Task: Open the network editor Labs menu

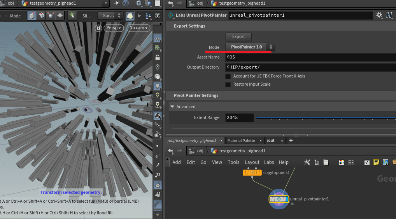Action: (x=269, y=162)
